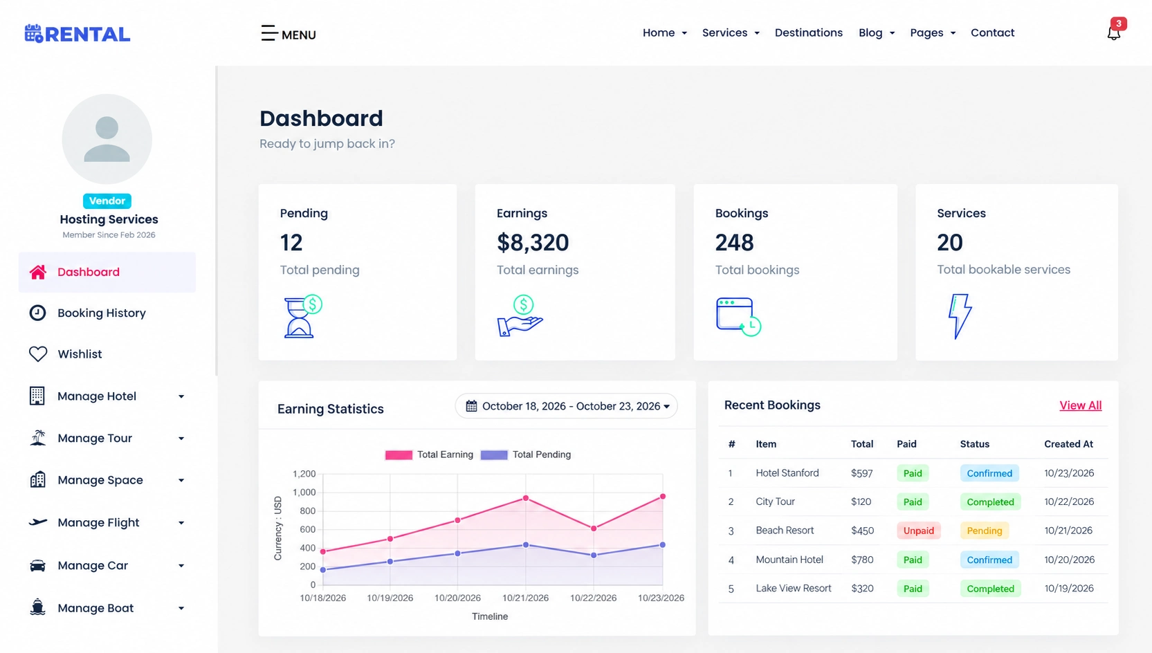The height and width of the screenshot is (653, 1152).
Task: Expand the Manage Flight submenu arrow
Action: [x=181, y=523]
